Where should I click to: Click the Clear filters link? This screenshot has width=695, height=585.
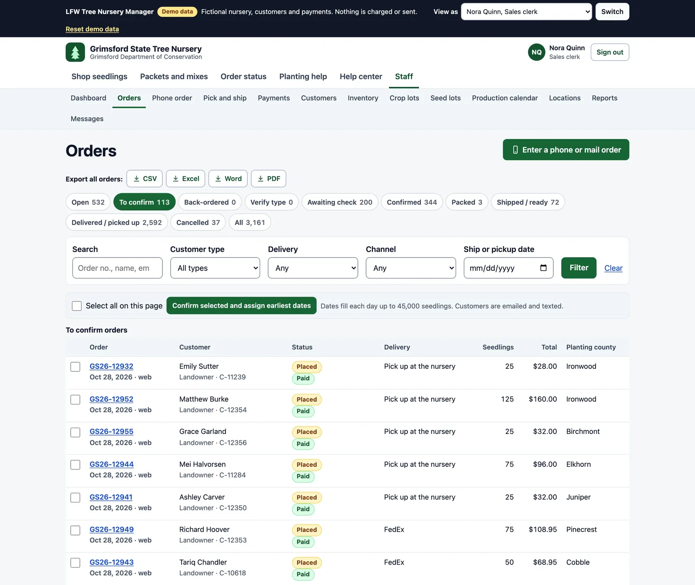[x=613, y=268]
